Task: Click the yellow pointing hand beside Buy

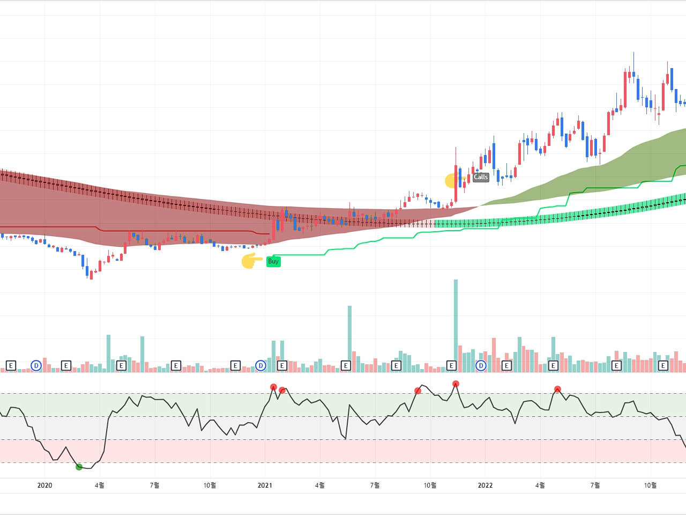Action: coord(251,261)
